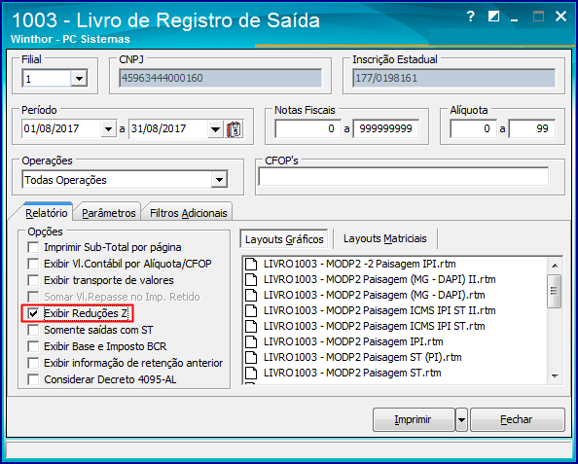Image resolution: width=578 pixels, height=464 pixels.
Task: Click the layout list scroll down arrow
Action: point(555,376)
